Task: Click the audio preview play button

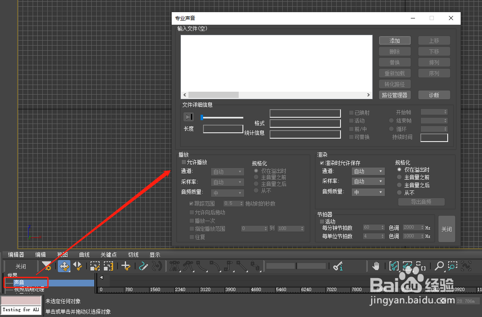Action: coord(188,117)
